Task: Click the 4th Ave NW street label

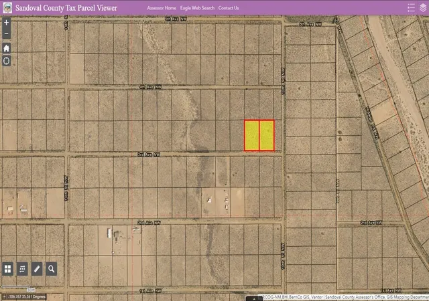Action: tap(150, 87)
